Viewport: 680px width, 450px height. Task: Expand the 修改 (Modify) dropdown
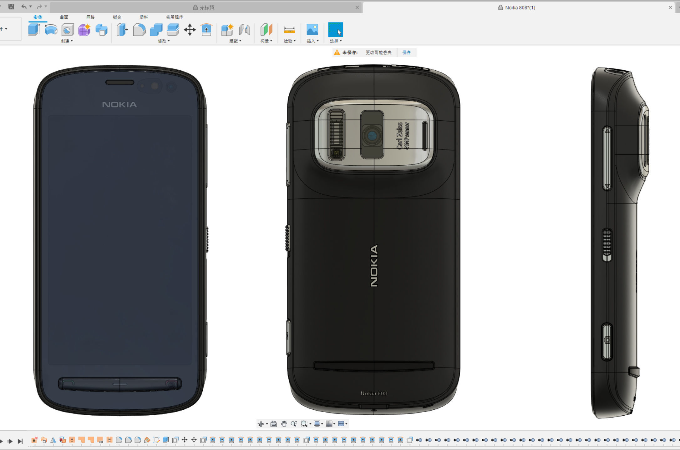(164, 41)
